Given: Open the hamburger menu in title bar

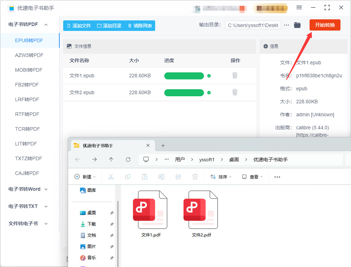Looking at the screenshot, I should point(299,8).
